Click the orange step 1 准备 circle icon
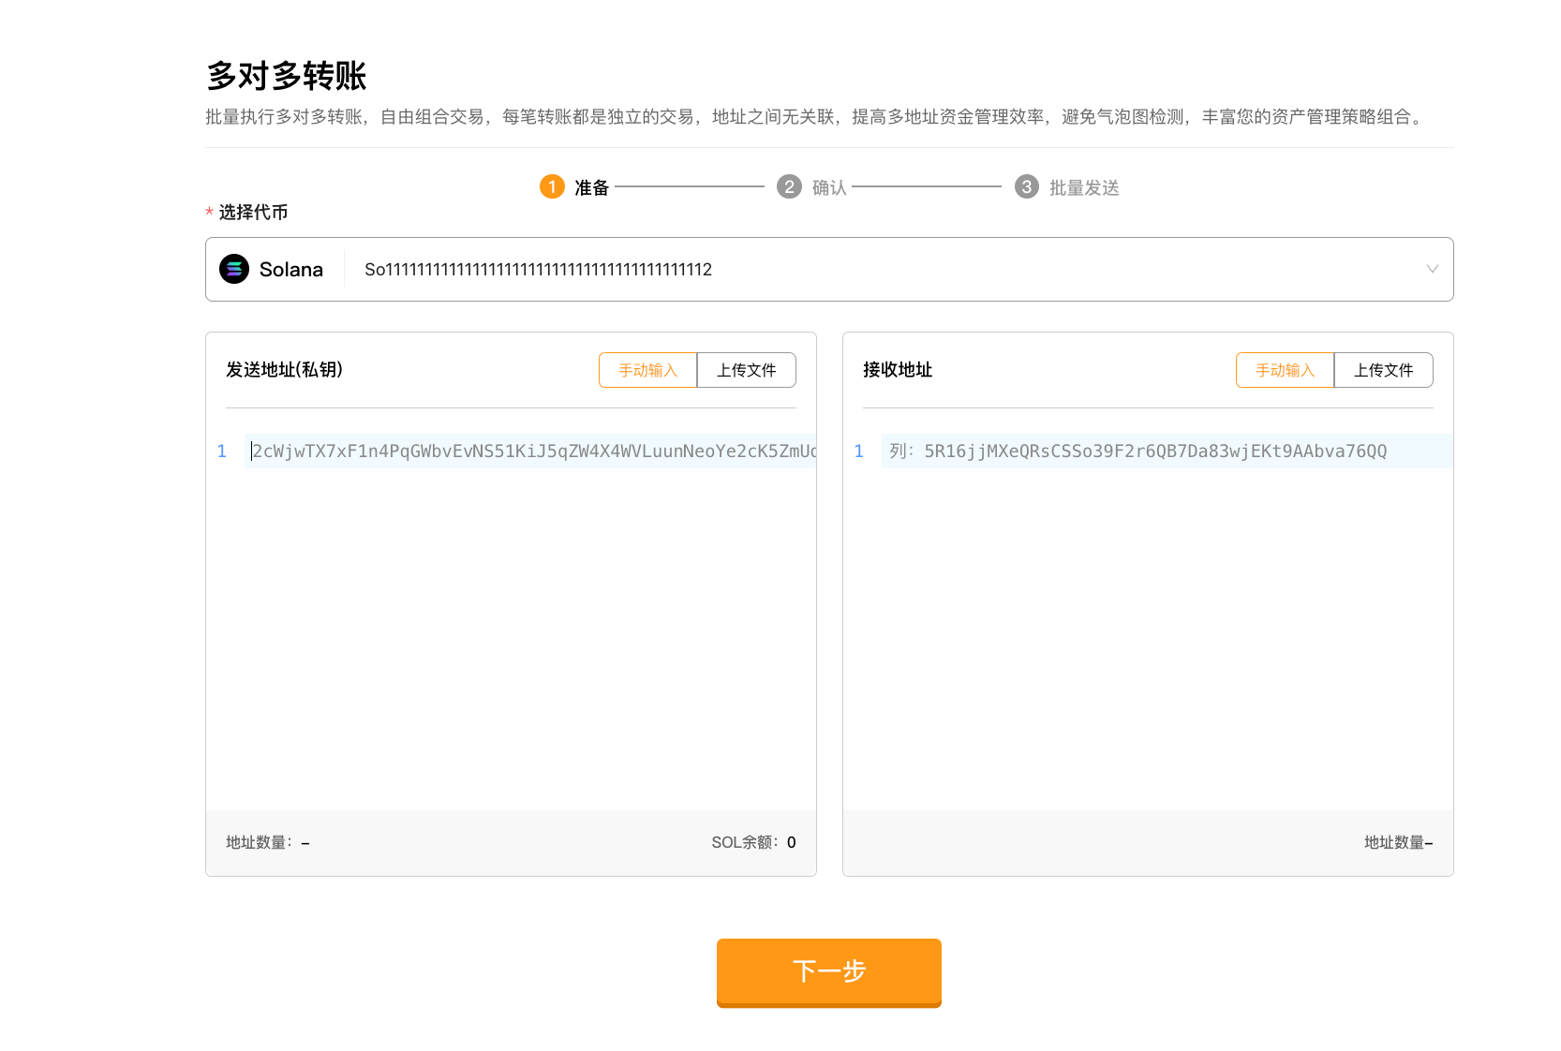Screen dimensions: 1561x1051 [552, 186]
